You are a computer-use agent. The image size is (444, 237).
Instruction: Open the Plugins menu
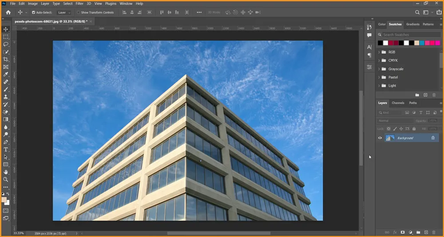coord(111,4)
